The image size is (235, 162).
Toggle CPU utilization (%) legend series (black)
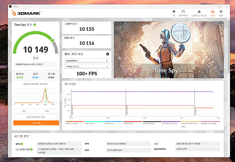coord(152,123)
